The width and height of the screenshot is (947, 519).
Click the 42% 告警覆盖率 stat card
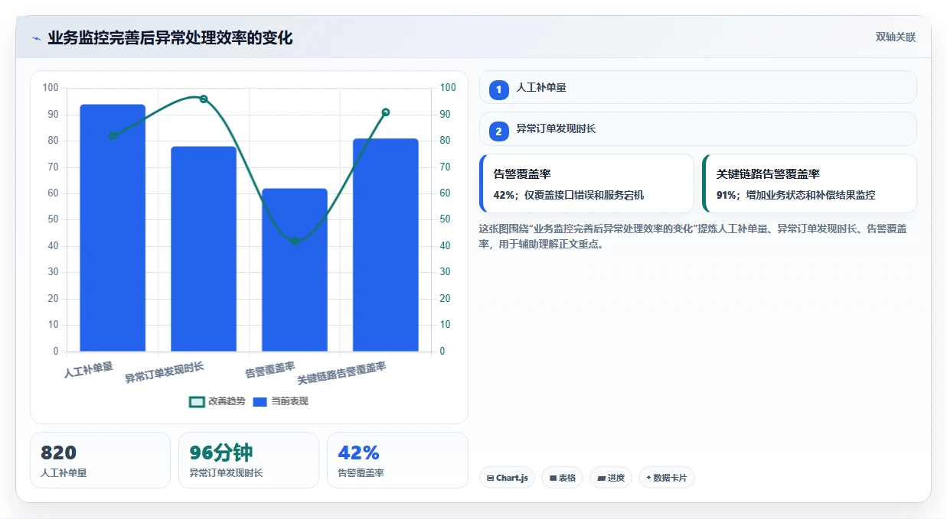tap(397, 460)
